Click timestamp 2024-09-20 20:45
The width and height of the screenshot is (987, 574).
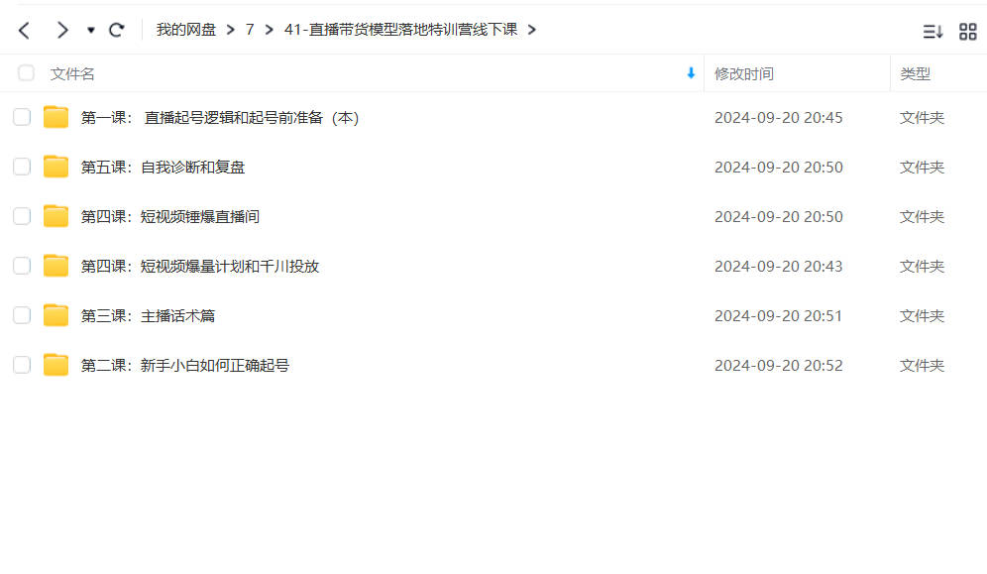pos(778,118)
